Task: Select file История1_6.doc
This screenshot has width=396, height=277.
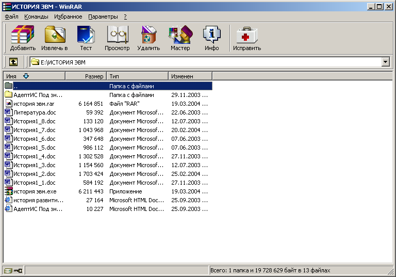Action: coord(35,139)
